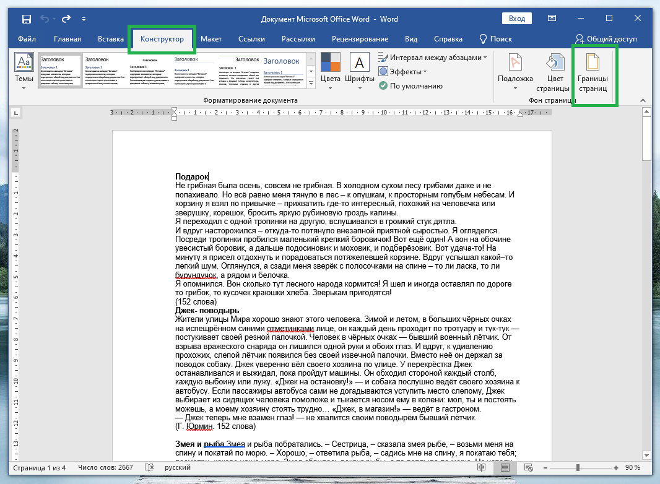Switch to Web Layout view icon
Image resolution: width=660 pixels, height=484 pixels.
[529, 467]
